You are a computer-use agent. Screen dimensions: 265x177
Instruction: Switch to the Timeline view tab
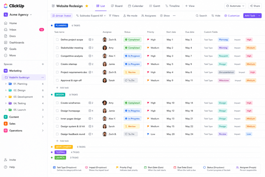click(172, 6)
